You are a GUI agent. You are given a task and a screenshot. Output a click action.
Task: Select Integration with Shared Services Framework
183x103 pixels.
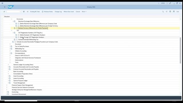click(x=28, y=58)
